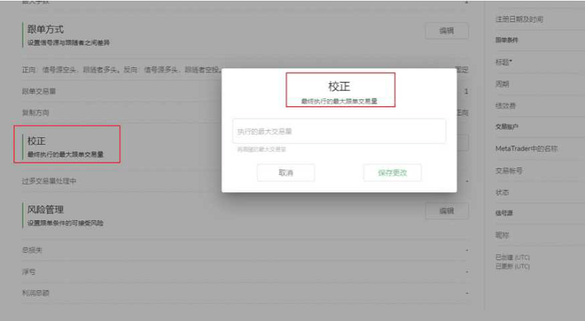The height and width of the screenshot is (321, 585).
Task: Click the 复制方向 row label
Action: click(x=35, y=113)
